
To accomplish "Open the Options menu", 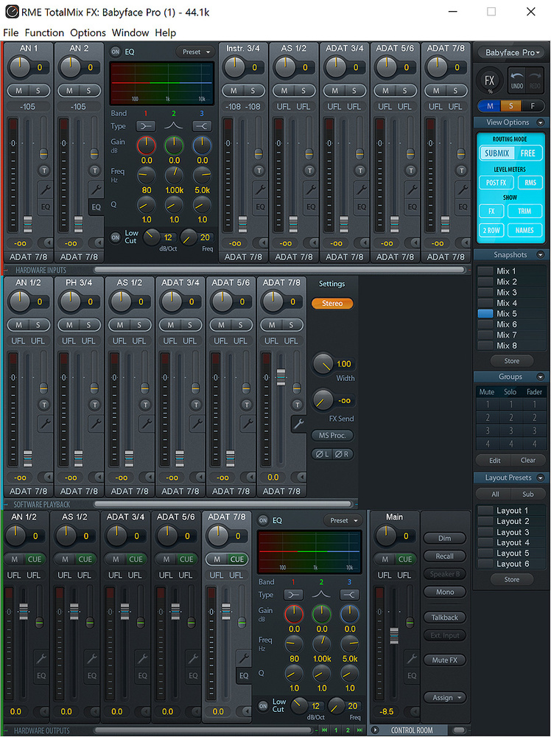I will [88, 32].
